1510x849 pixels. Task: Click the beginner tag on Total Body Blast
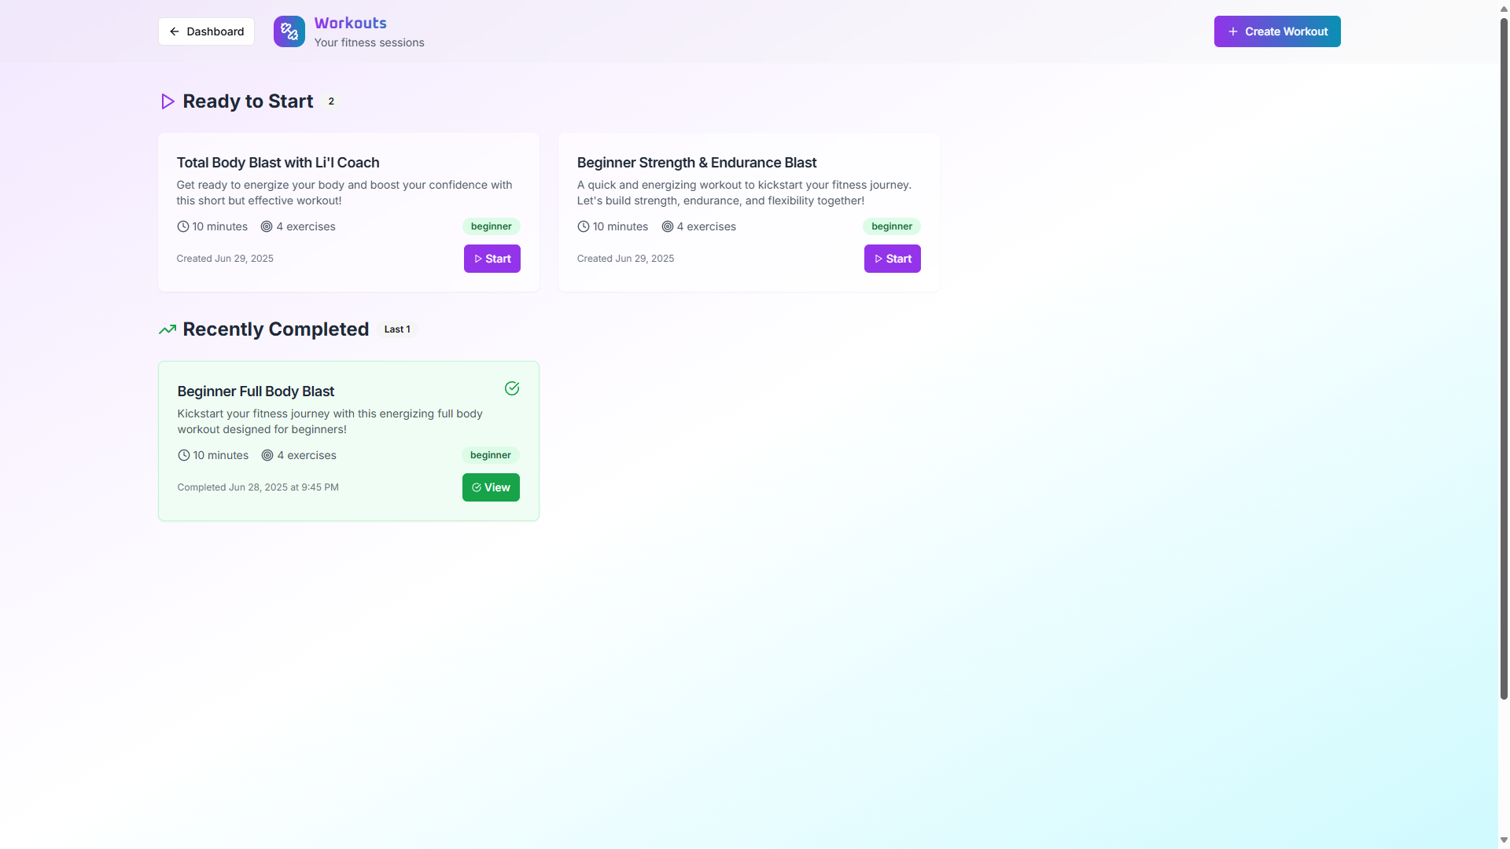tap(491, 226)
